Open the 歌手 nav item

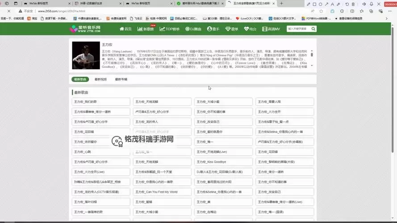click(213, 29)
